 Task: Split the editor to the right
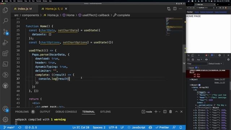(x=175, y=9)
